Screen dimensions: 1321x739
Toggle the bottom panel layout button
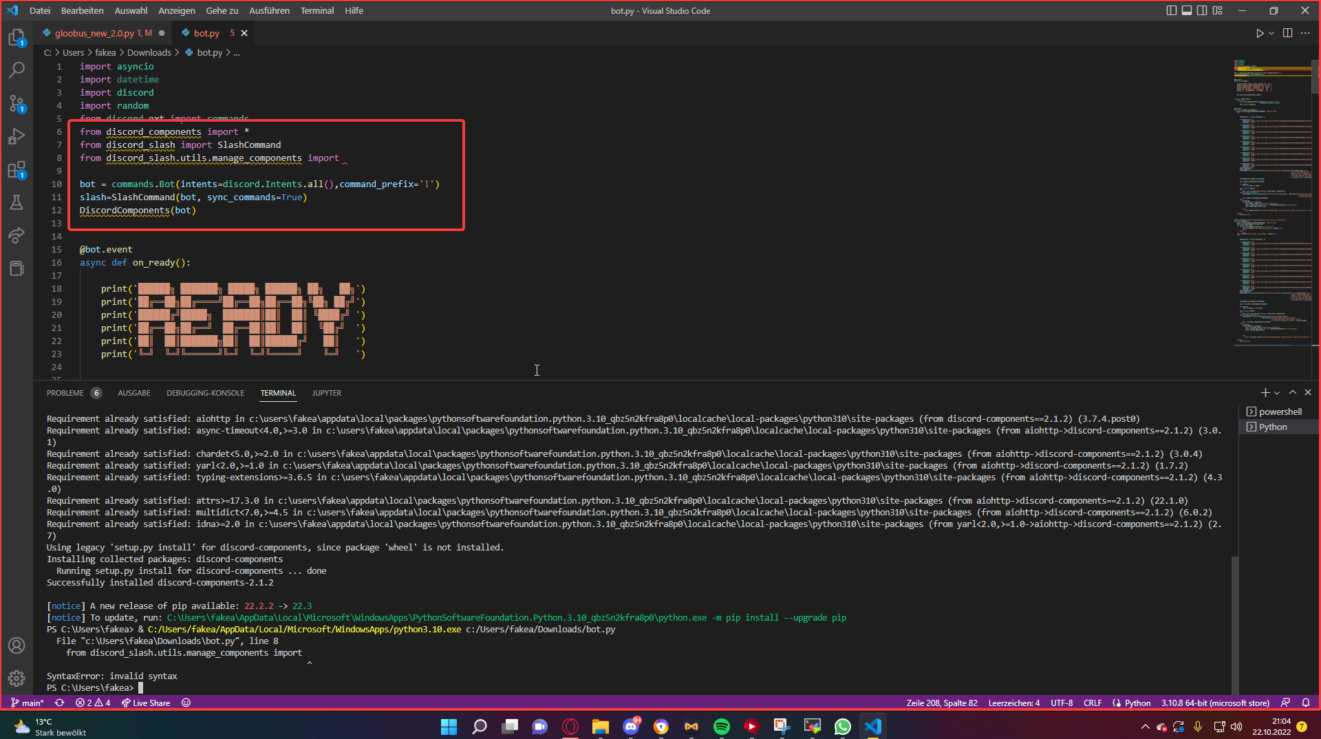pos(1187,10)
